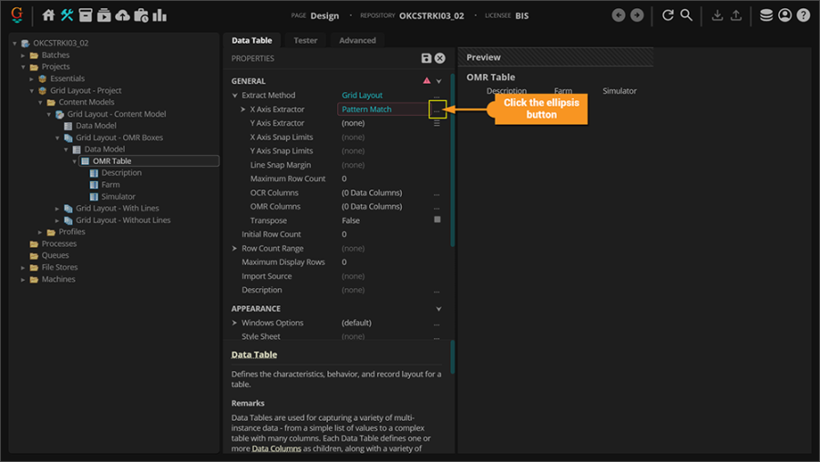This screenshot has height=462, width=820.
Task: Click the download icon in header
Action: [717, 15]
